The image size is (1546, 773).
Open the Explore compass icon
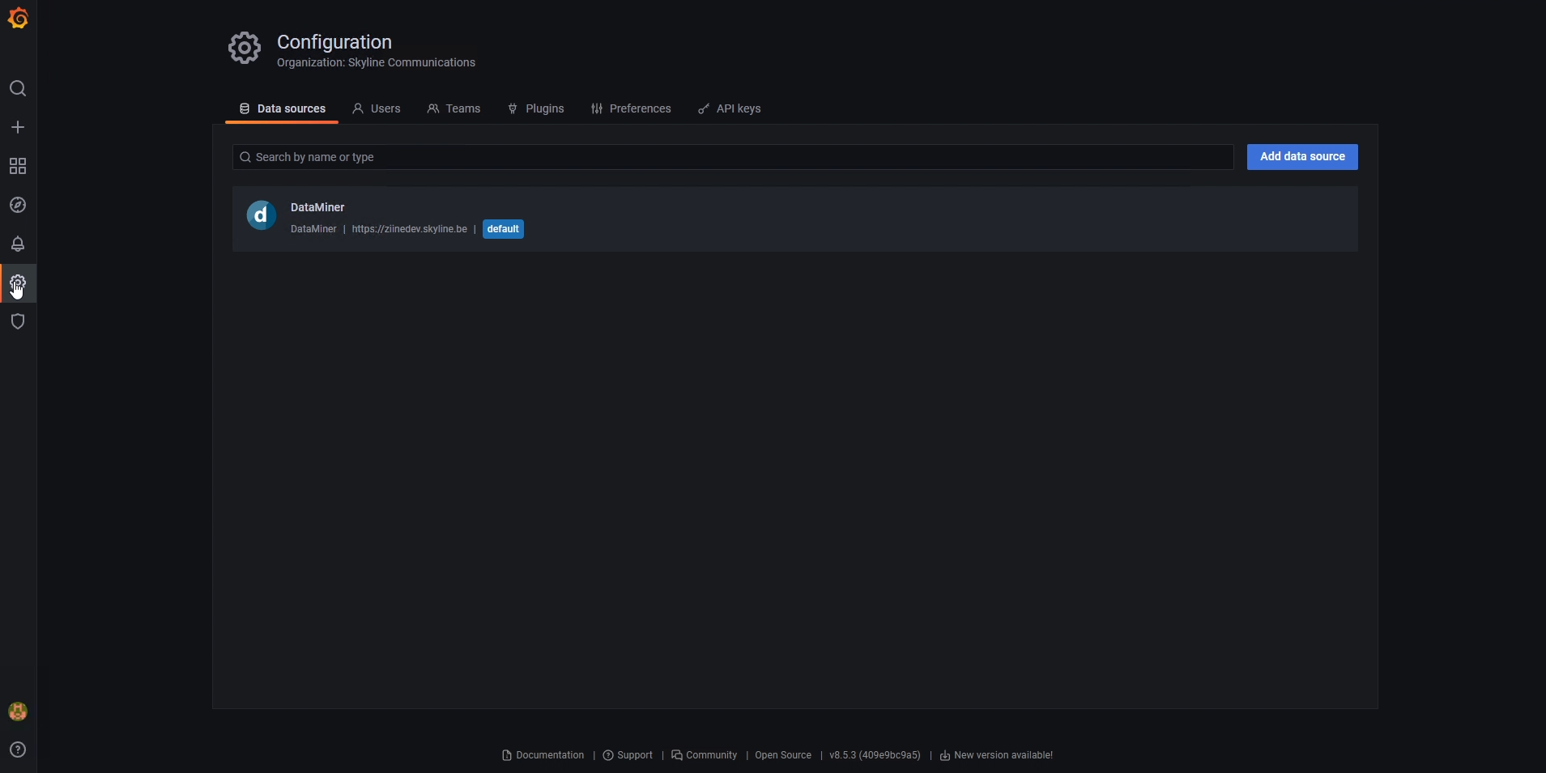[18, 205]
